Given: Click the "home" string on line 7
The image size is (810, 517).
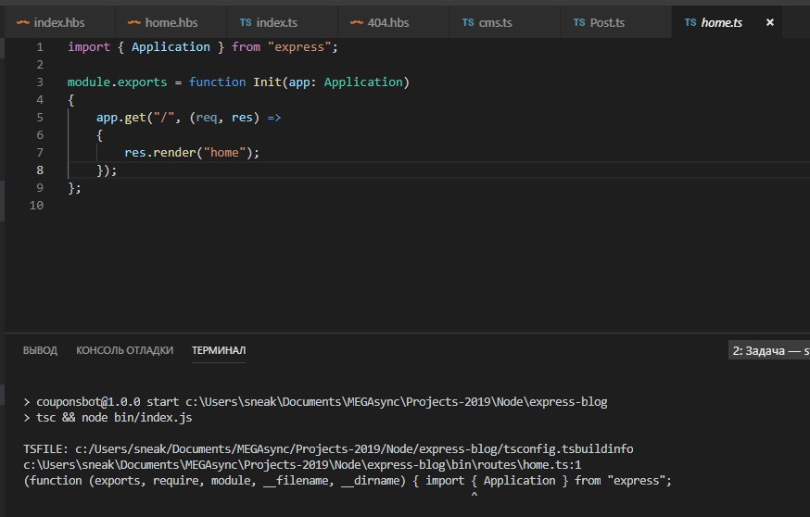Looking at the screenshot, I should point(224,152).
